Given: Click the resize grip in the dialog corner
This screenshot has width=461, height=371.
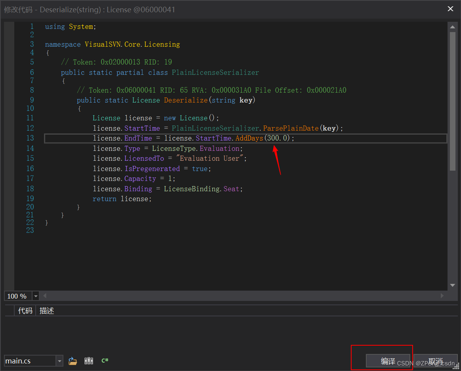Looking at the screenshot, I should pyautogui.click(x=456, y=367).
